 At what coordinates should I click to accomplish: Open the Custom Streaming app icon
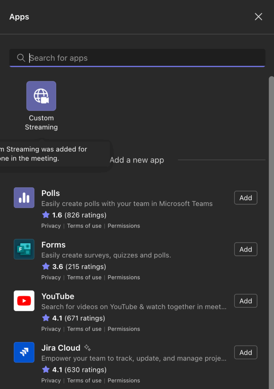click(41, 96)
